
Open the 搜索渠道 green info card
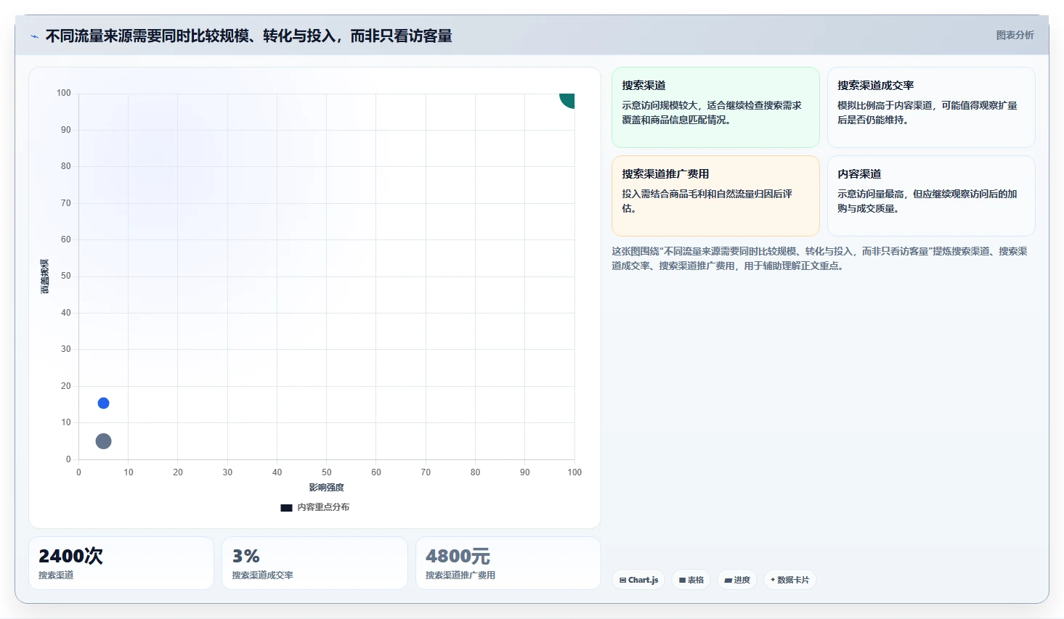(x=715, y=107)
